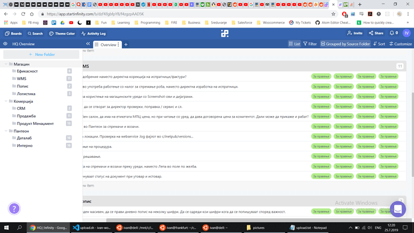Invite a new member
414x233 pixels.
point(355,33)
